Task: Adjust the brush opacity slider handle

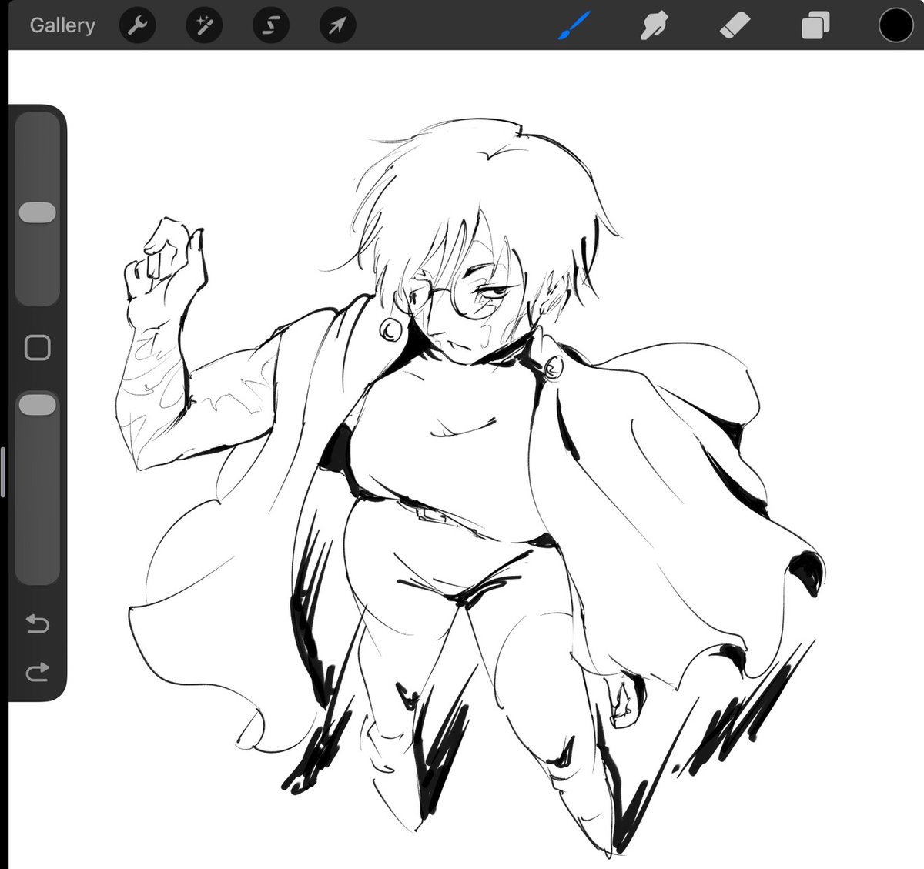Action: point(37,406)
